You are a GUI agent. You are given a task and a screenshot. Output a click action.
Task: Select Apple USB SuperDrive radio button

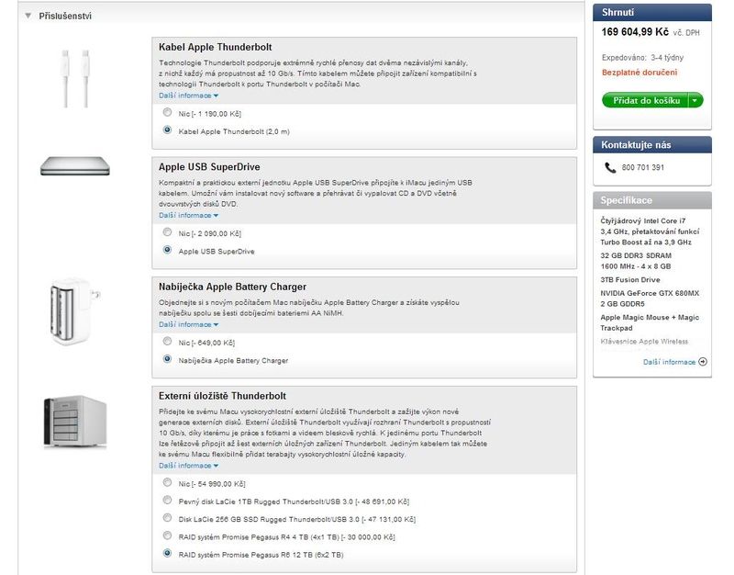167,250
